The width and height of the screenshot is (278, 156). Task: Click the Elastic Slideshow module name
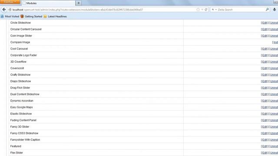21,114
